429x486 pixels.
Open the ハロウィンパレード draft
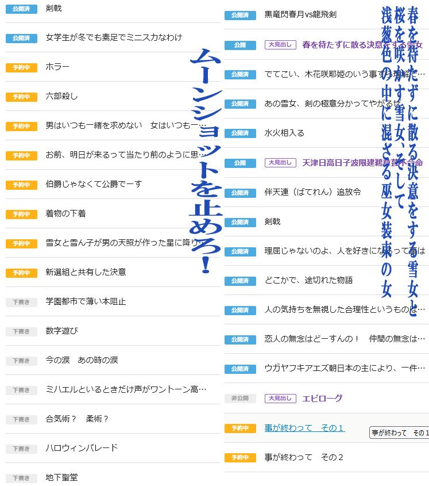[x=82, y=448]
